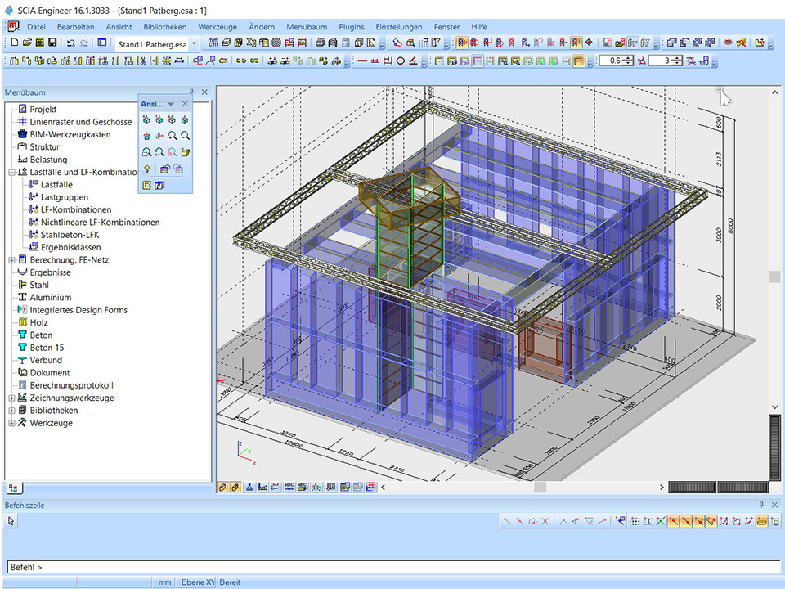Expand the Berechnung, FE-Netz tree node

11,260
